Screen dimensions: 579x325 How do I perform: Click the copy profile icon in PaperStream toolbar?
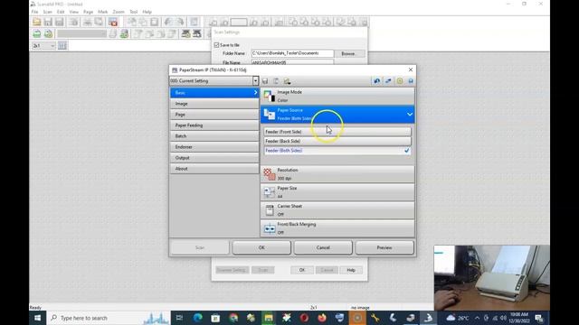276,81
